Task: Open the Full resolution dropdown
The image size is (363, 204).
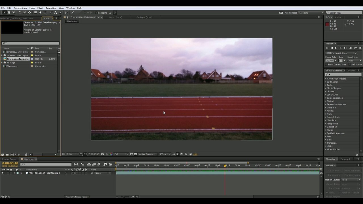Action: (121, 154)
